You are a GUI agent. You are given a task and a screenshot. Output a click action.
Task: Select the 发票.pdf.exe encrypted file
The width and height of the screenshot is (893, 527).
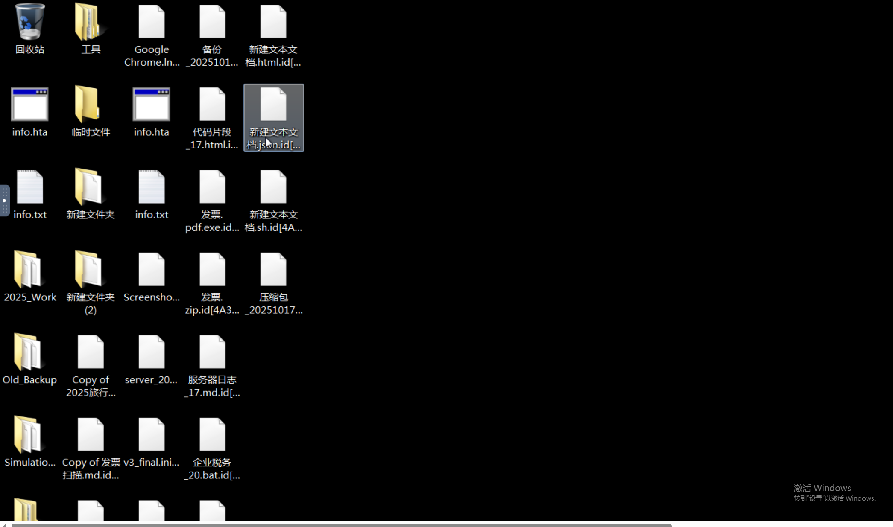212,187
